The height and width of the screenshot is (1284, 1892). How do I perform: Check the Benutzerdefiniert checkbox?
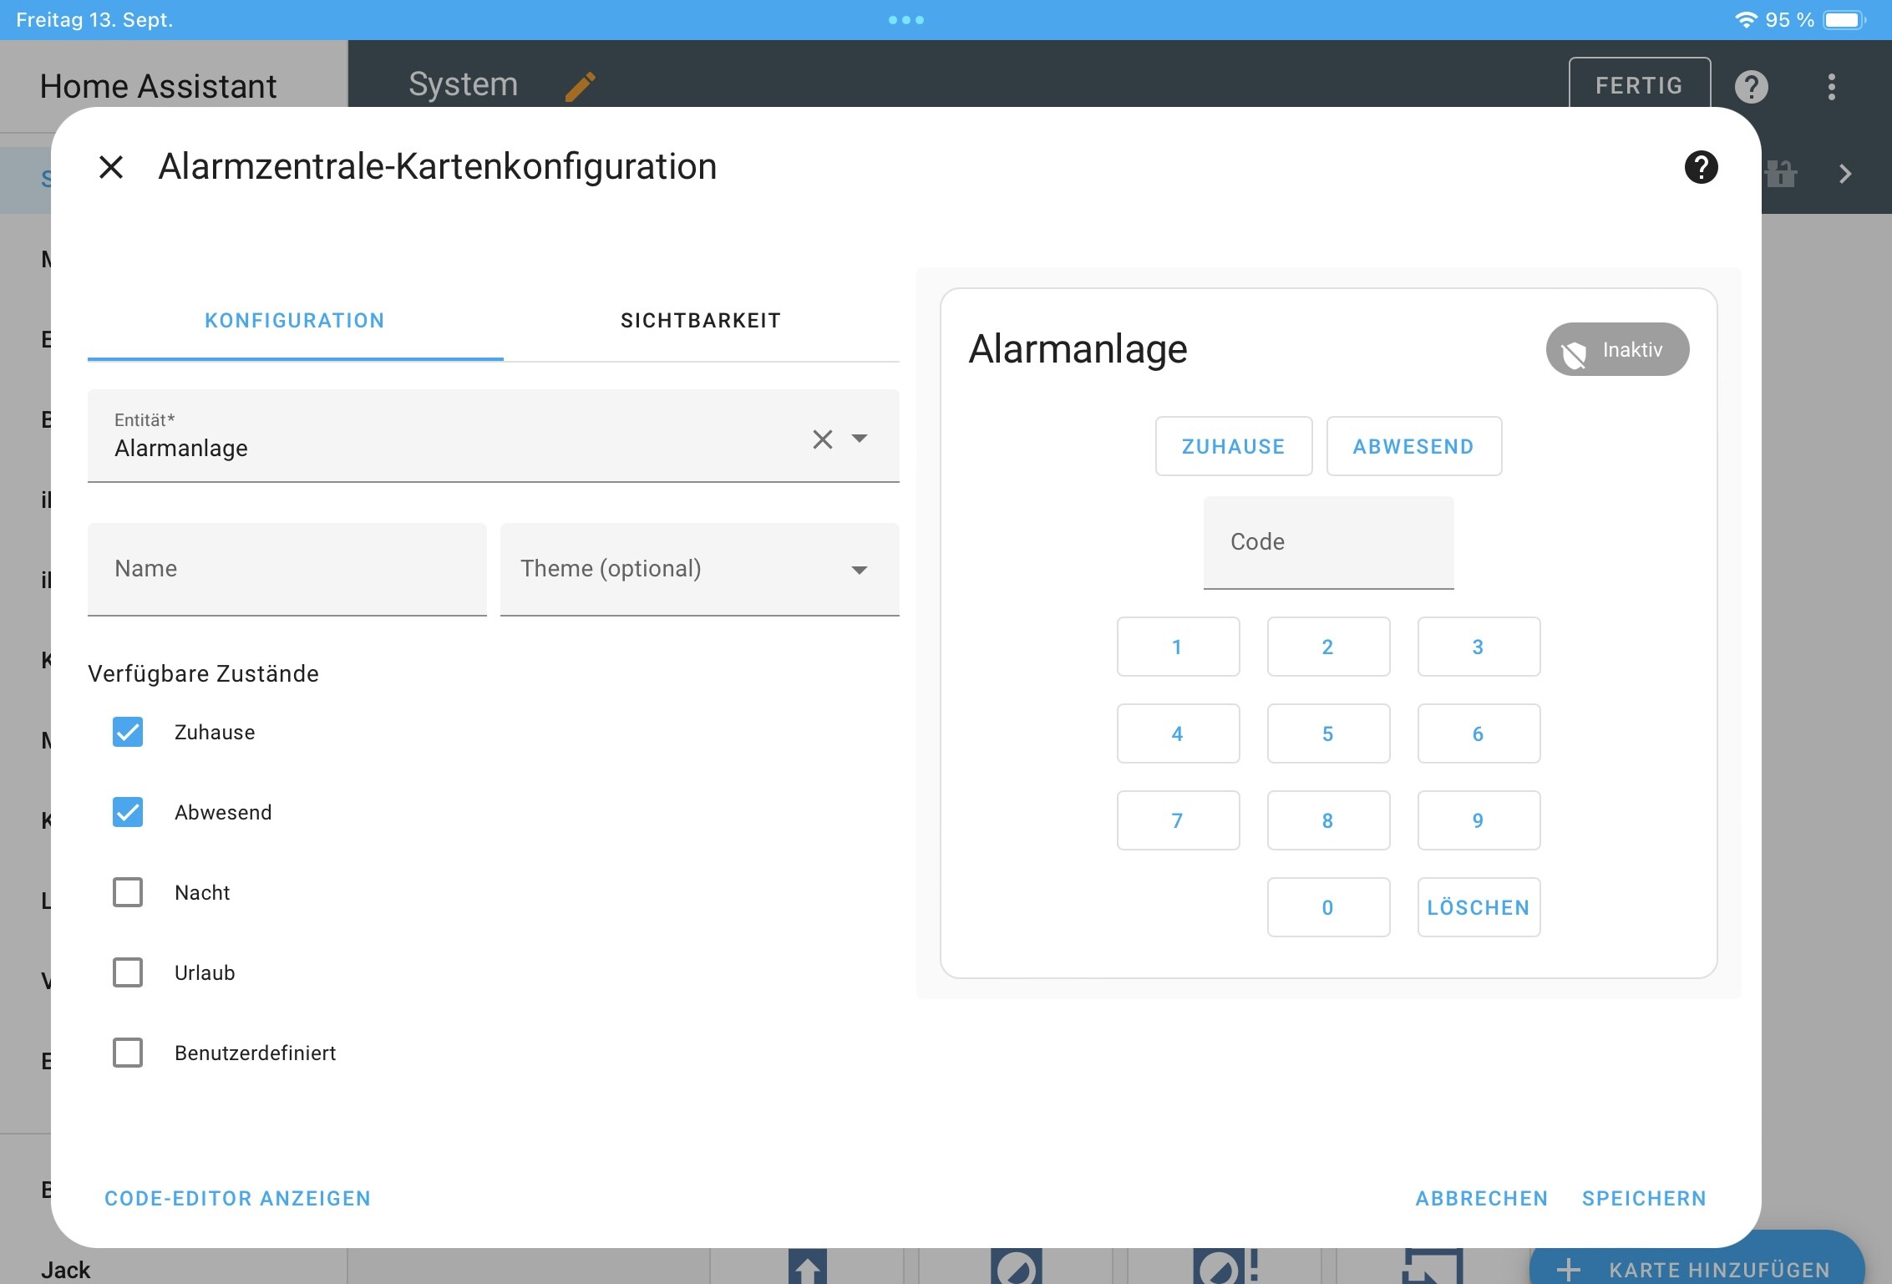click(x=128, y=1053)
